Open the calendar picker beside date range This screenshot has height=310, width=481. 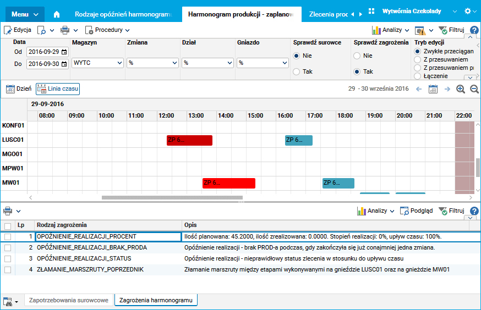(x=433, y=89)
